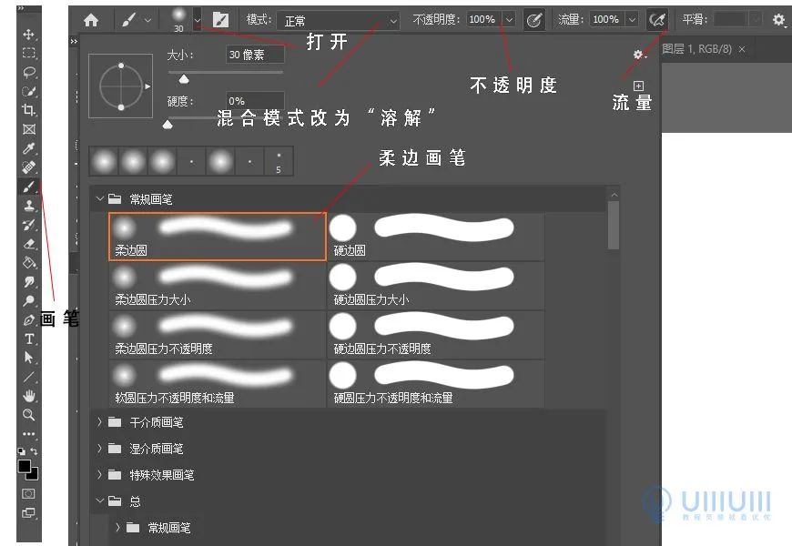Select the Move tool
This screenshot has width=792, height=546.
click(x=30, y=33)
